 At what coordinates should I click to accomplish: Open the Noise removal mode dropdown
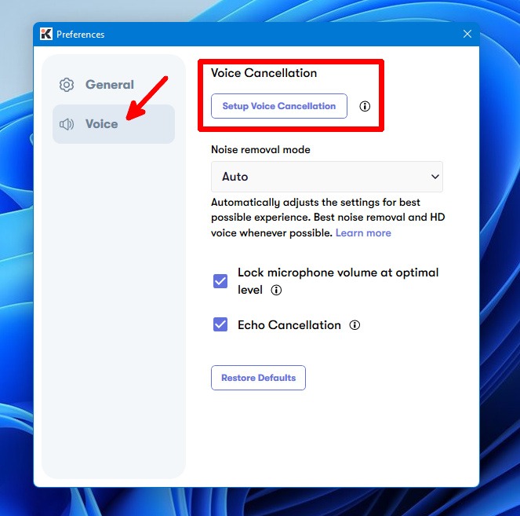tap(326, 177)
